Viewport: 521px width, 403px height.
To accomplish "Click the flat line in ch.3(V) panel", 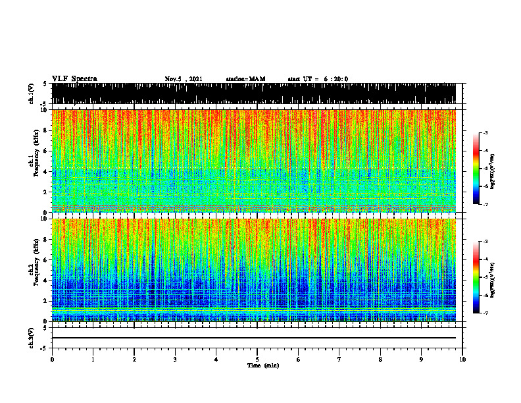I will point(254,338).
